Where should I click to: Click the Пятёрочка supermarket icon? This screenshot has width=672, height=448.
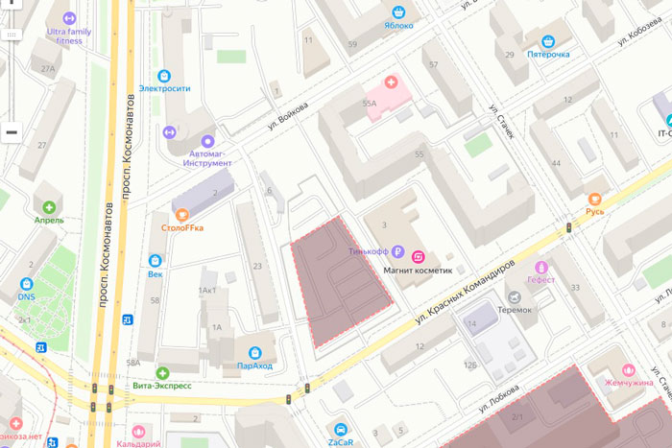548,41
